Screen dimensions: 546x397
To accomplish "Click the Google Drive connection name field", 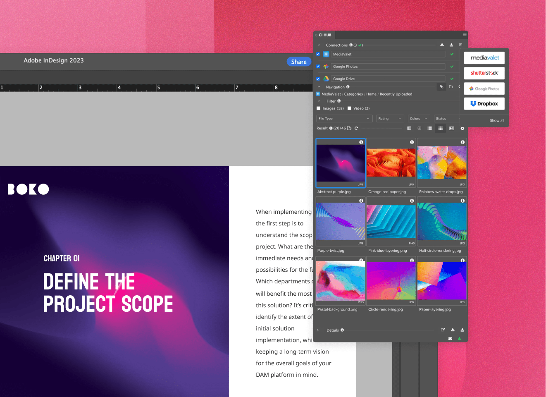I will (x=388, y=79).
